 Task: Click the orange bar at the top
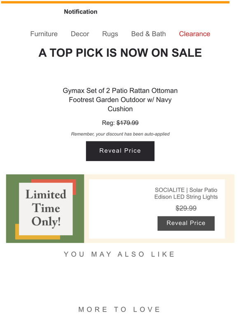pyautogui.click(x=115, y=2)
